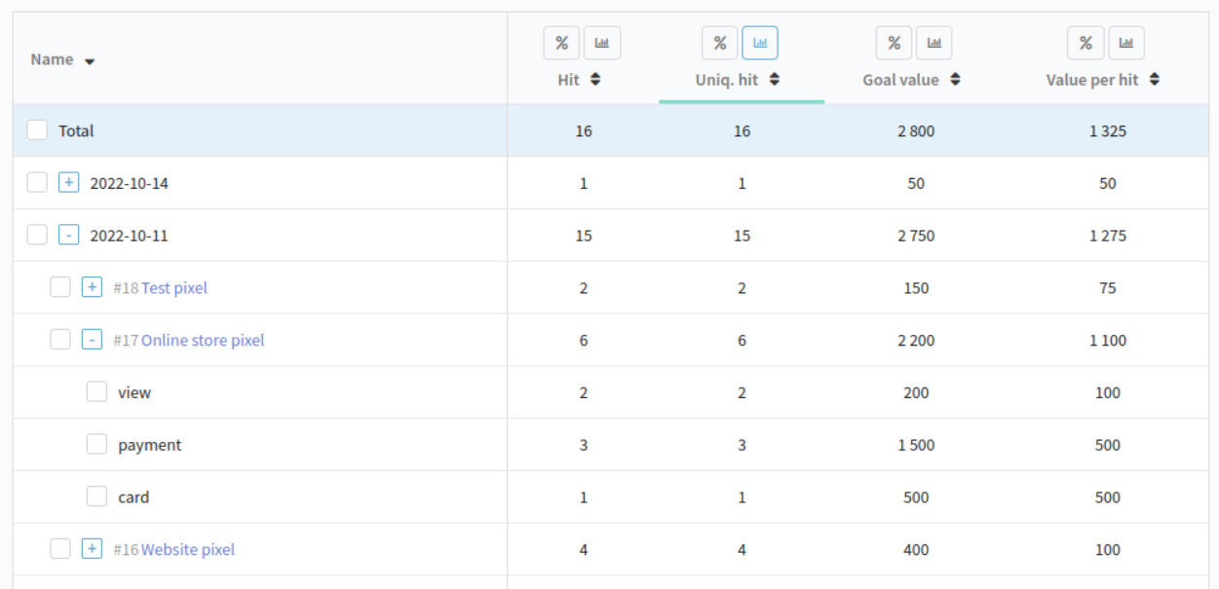Viewport: 1219px width, 589px height.
Task: Toggle percent view for Hit column
Action: (561, 43)
